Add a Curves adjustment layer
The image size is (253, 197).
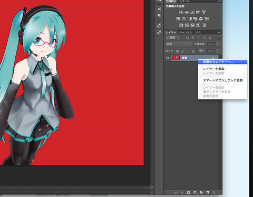click(x=192, y=12)
